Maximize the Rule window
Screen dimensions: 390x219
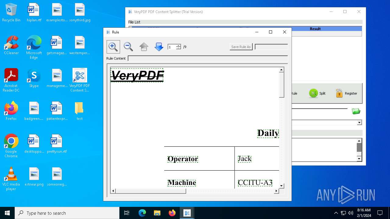point(270,32)
